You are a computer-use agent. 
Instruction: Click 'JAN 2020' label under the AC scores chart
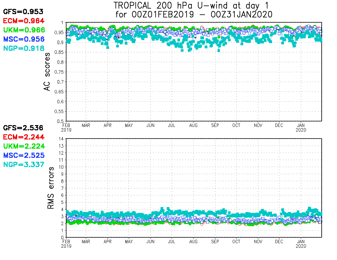click(301, 128)
